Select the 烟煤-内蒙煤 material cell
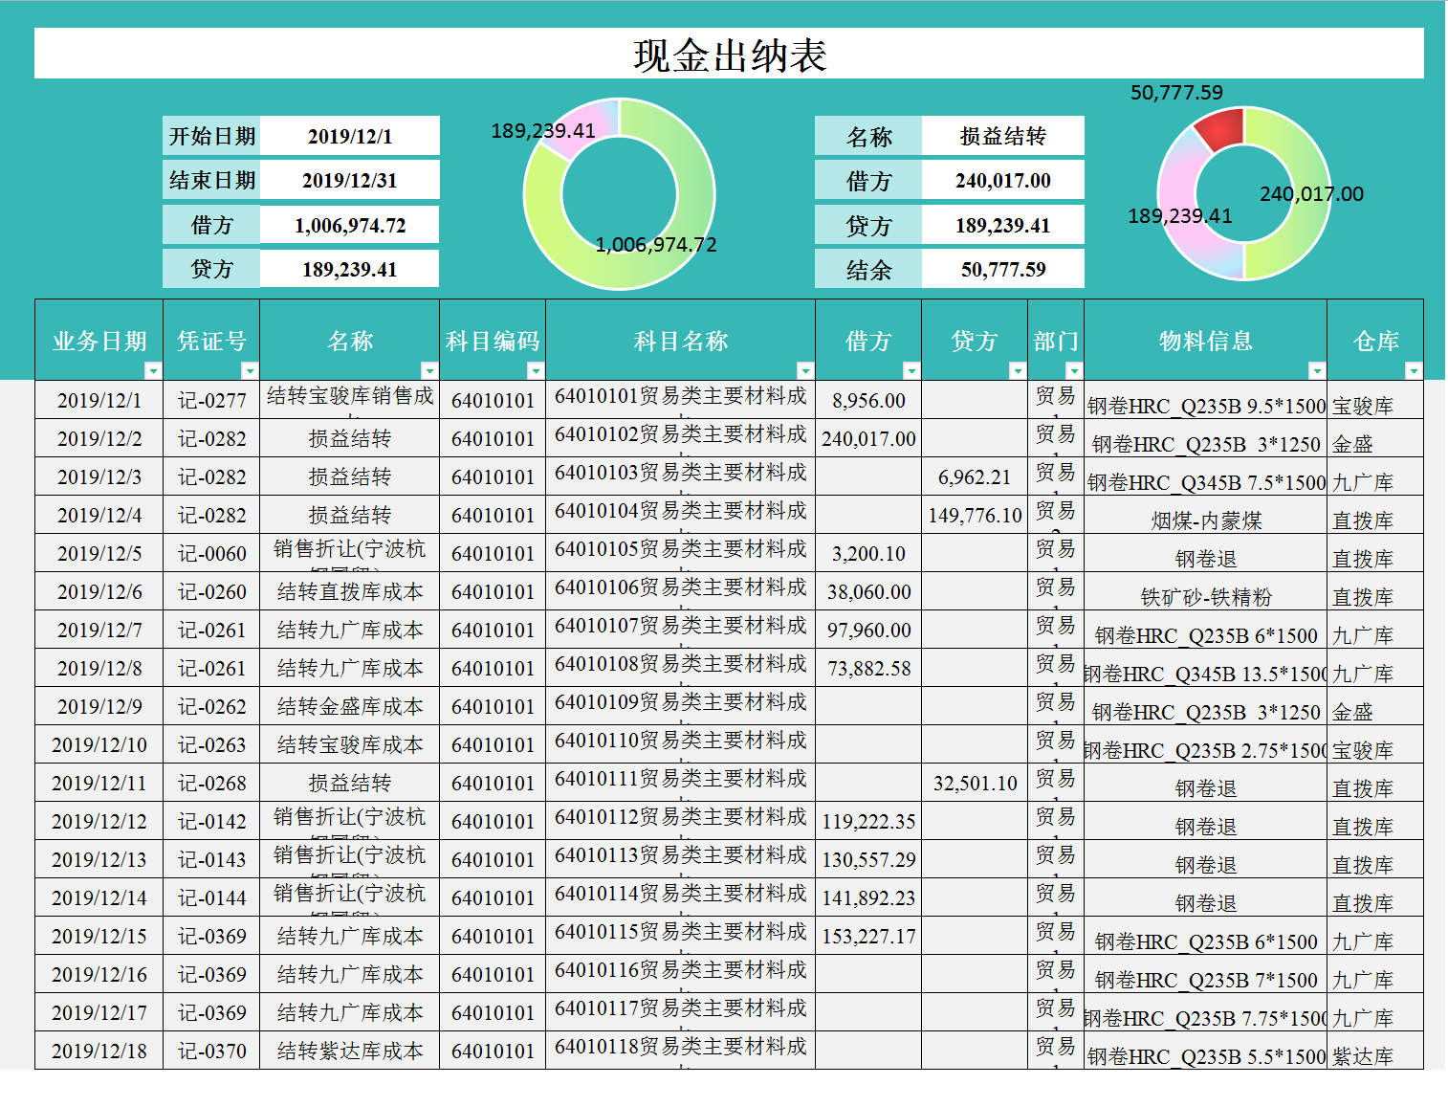The image size is (1448, 1107). pos(1203,515)
